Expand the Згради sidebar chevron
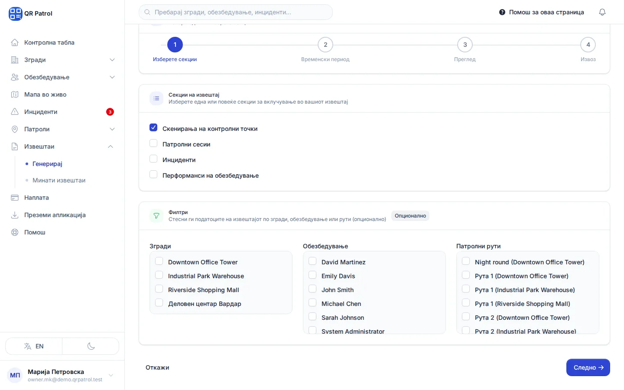 click(x=112, y=60)
